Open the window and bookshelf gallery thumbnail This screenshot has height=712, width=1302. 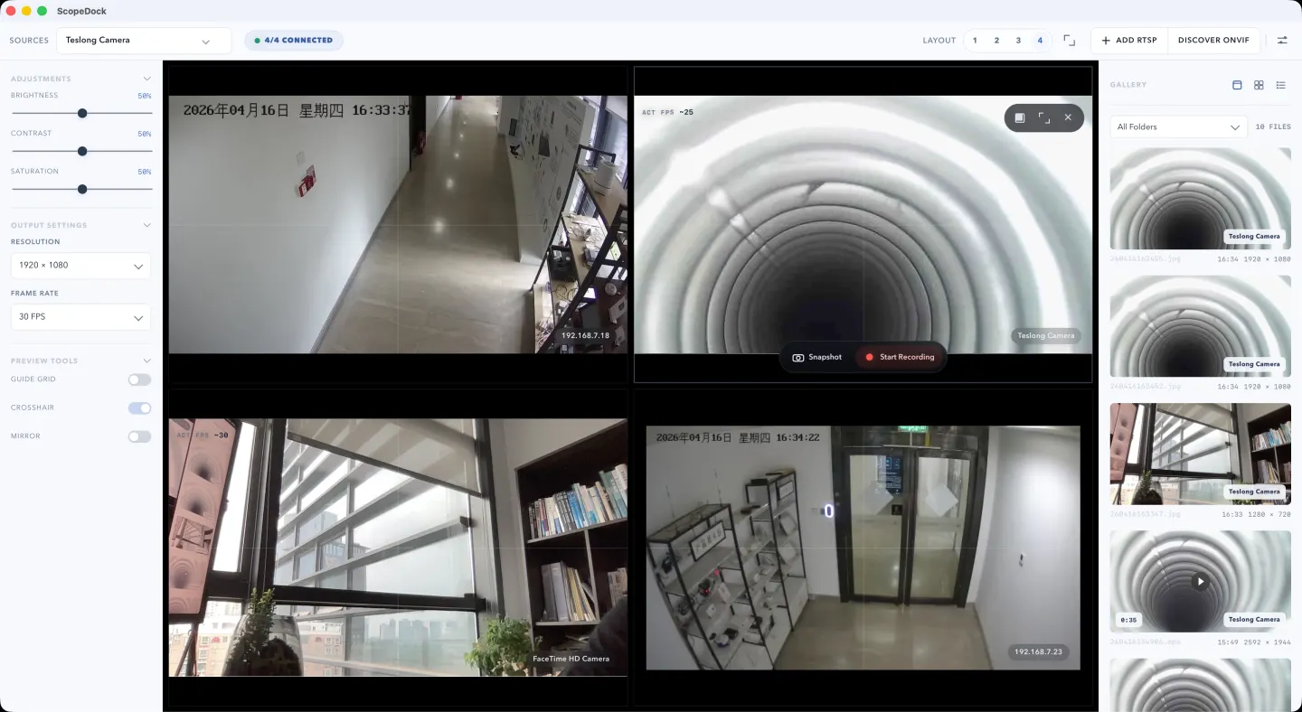(x=1200, y=454)
